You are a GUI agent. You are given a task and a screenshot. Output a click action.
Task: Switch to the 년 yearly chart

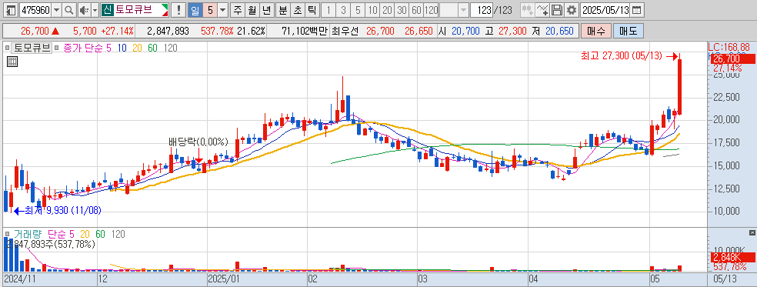point(266,10)
